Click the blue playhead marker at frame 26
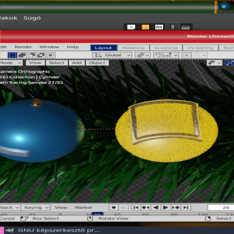Image resolution: width=234 pixels, height=234 pixels. pyautogui.click(x=97, y=214)
